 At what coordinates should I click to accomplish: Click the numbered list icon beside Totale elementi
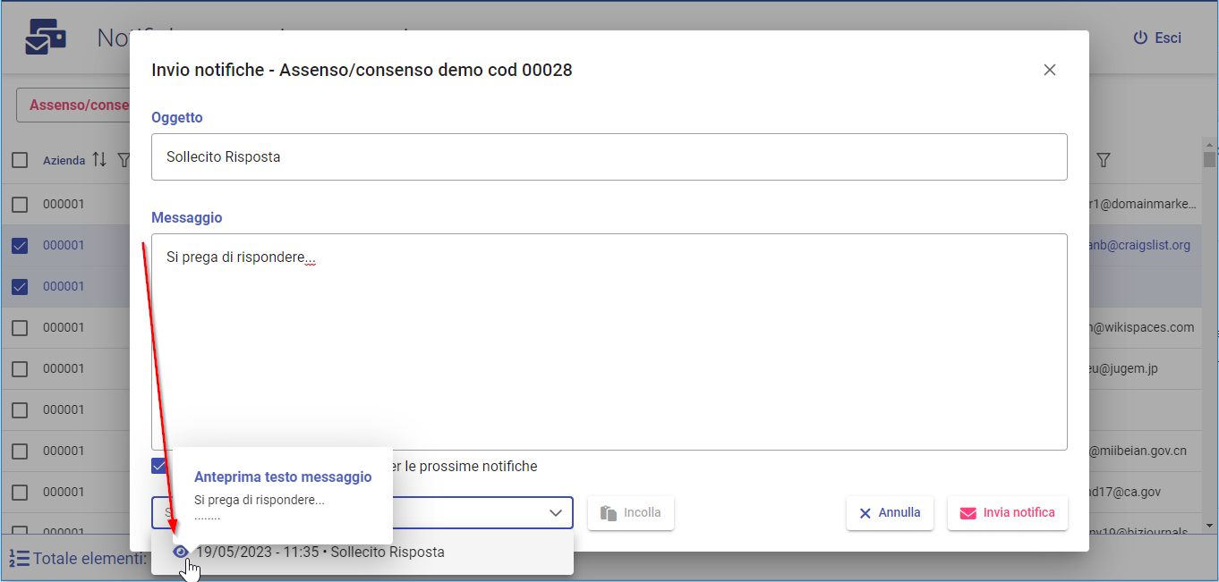pyautogui.click(x=19, y=559)
